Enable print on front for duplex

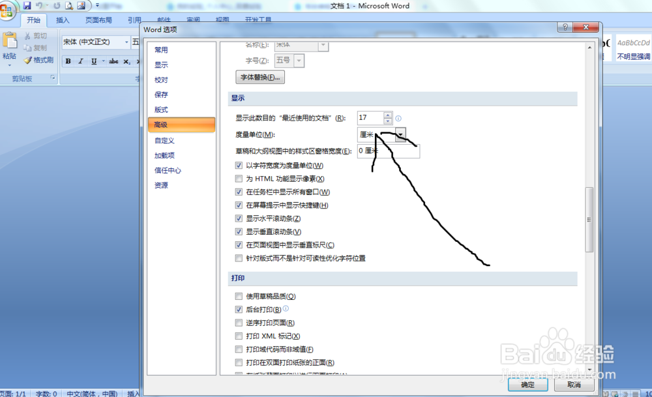click(x=239, y=363)
